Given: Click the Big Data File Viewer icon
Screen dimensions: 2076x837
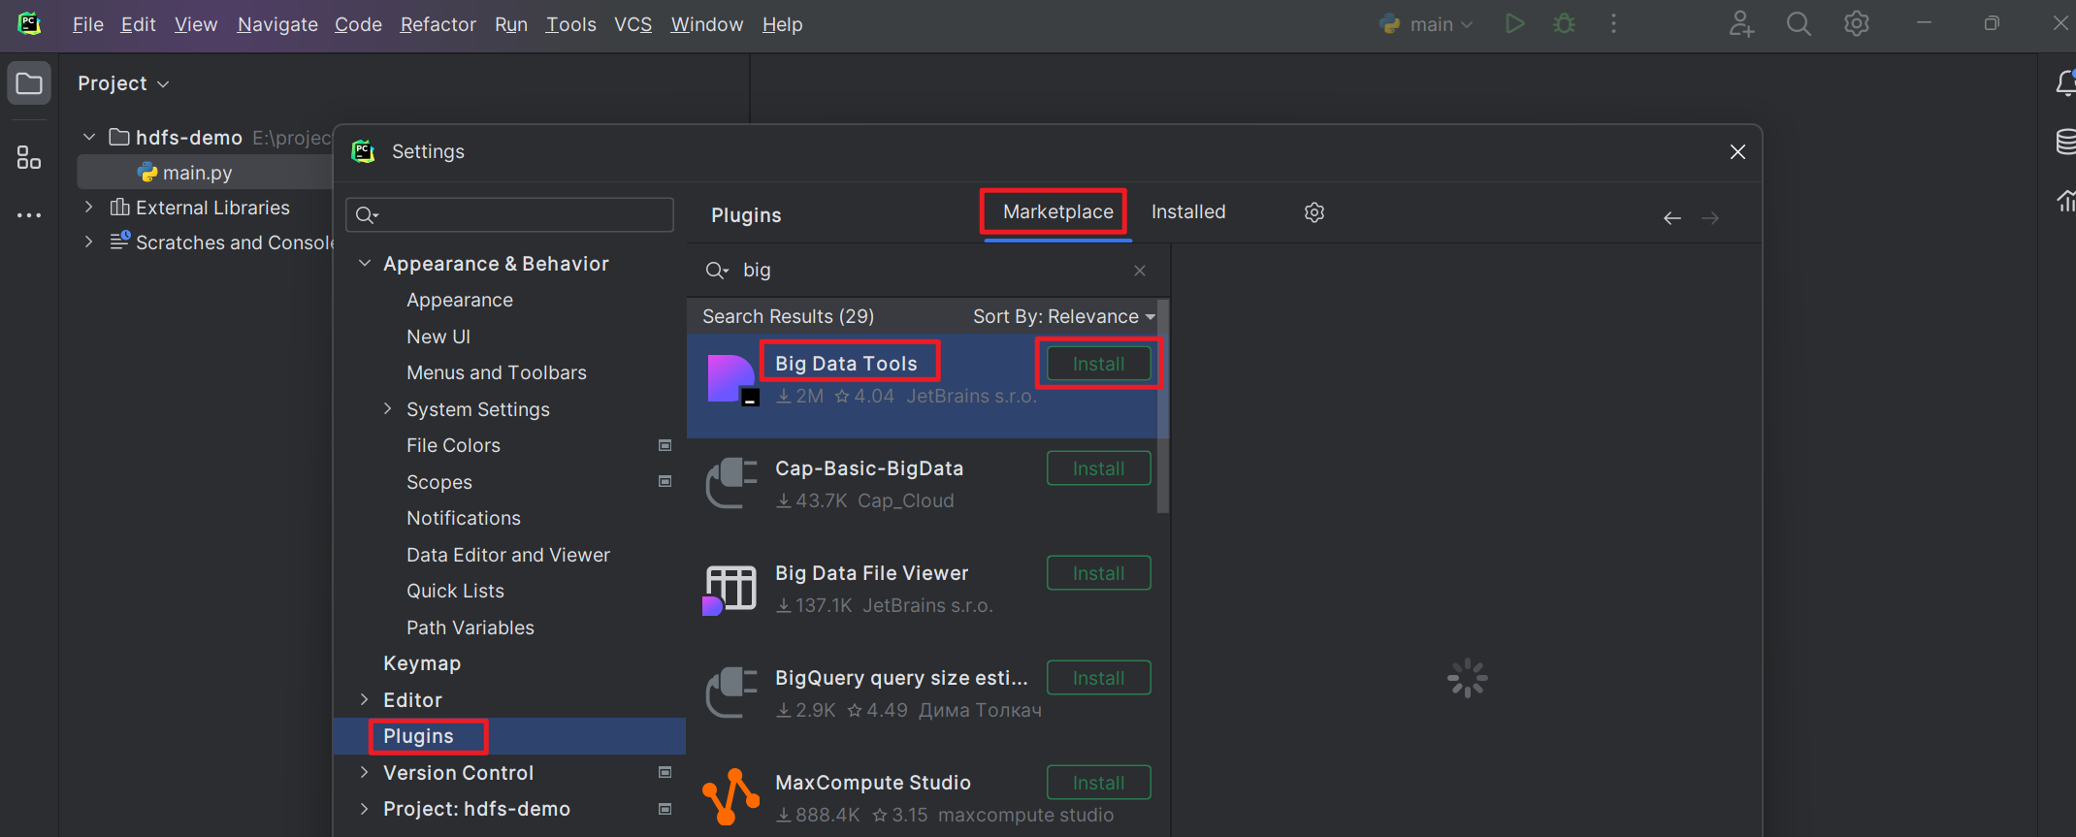Looking at the screenshot, I should pos(730,589).
